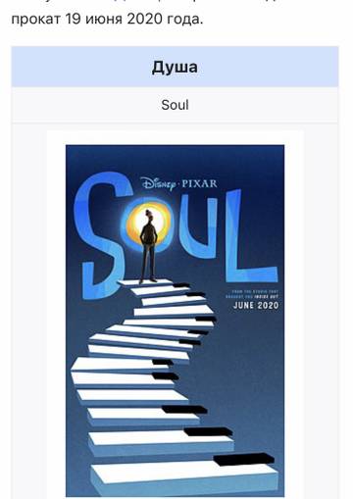Image resolution: width=353 pixels, height=499 pixels.
Task: Click the Душа infobox title
Action: (175, 68)
